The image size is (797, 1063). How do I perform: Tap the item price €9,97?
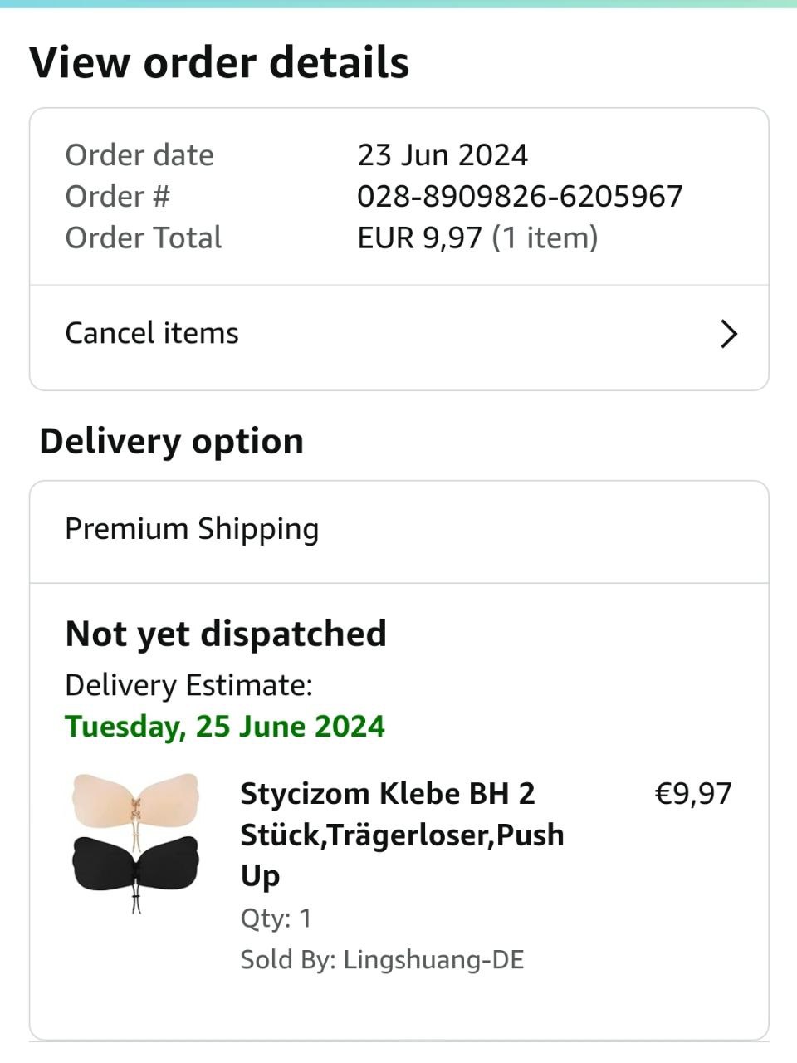coord(693,794)
